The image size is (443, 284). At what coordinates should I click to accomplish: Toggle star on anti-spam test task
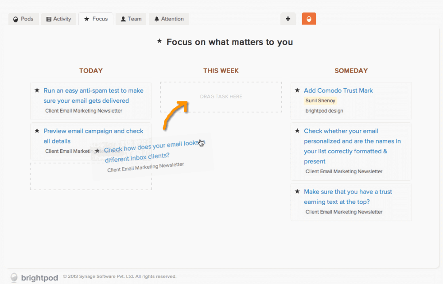tap(37, 90)
